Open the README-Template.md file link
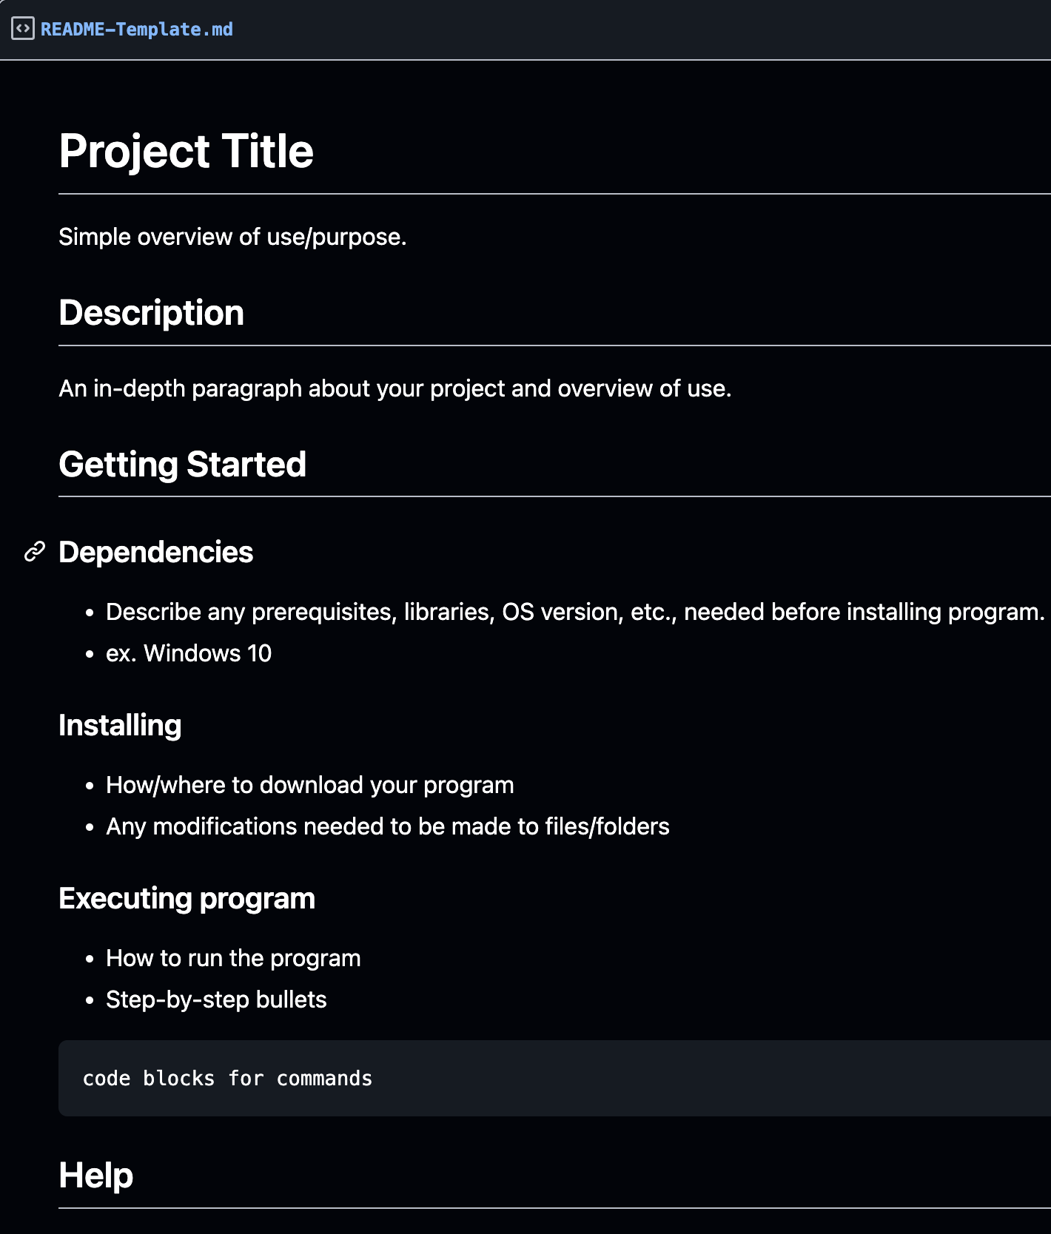Image resolution: width=1051 pixels, height=1234 pixels. click(x=136, y=30)
